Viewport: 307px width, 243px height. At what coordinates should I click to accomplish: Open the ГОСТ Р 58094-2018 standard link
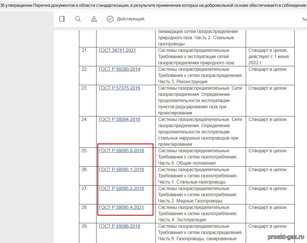tap(119, 120)
